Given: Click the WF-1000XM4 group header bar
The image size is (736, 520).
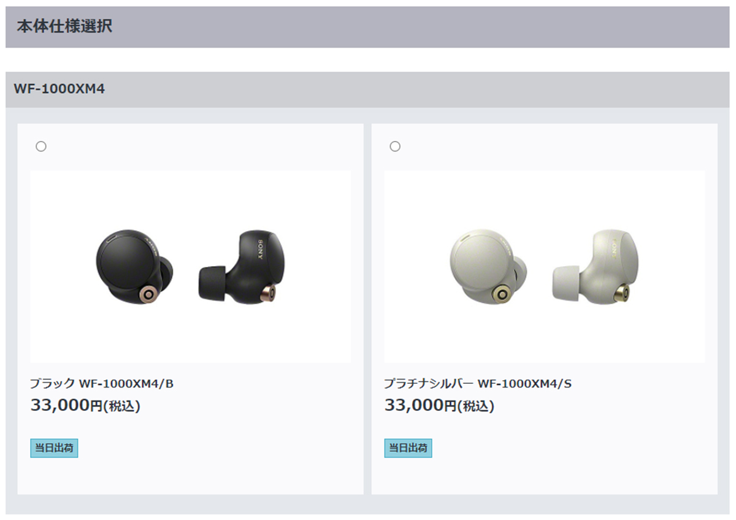Looking at the screenshot, I should click(368, 90).
